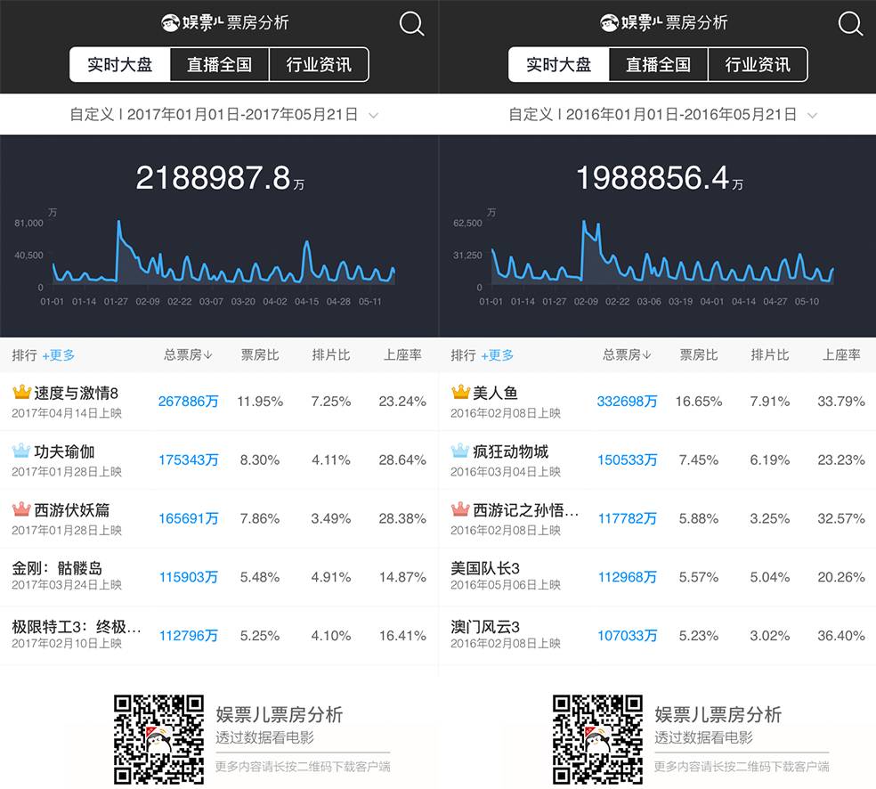Click the 01-27 peak on 2017 chart

[118, 223]
